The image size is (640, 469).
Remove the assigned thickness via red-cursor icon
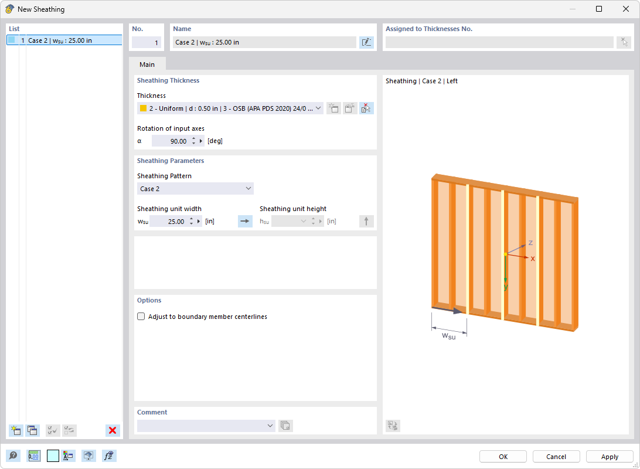366,108
